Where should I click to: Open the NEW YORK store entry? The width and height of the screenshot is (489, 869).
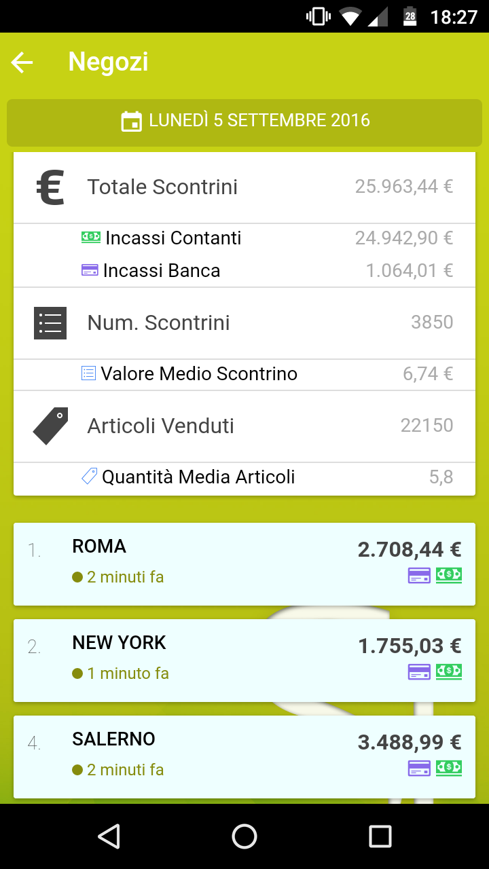tap(204, 660)
